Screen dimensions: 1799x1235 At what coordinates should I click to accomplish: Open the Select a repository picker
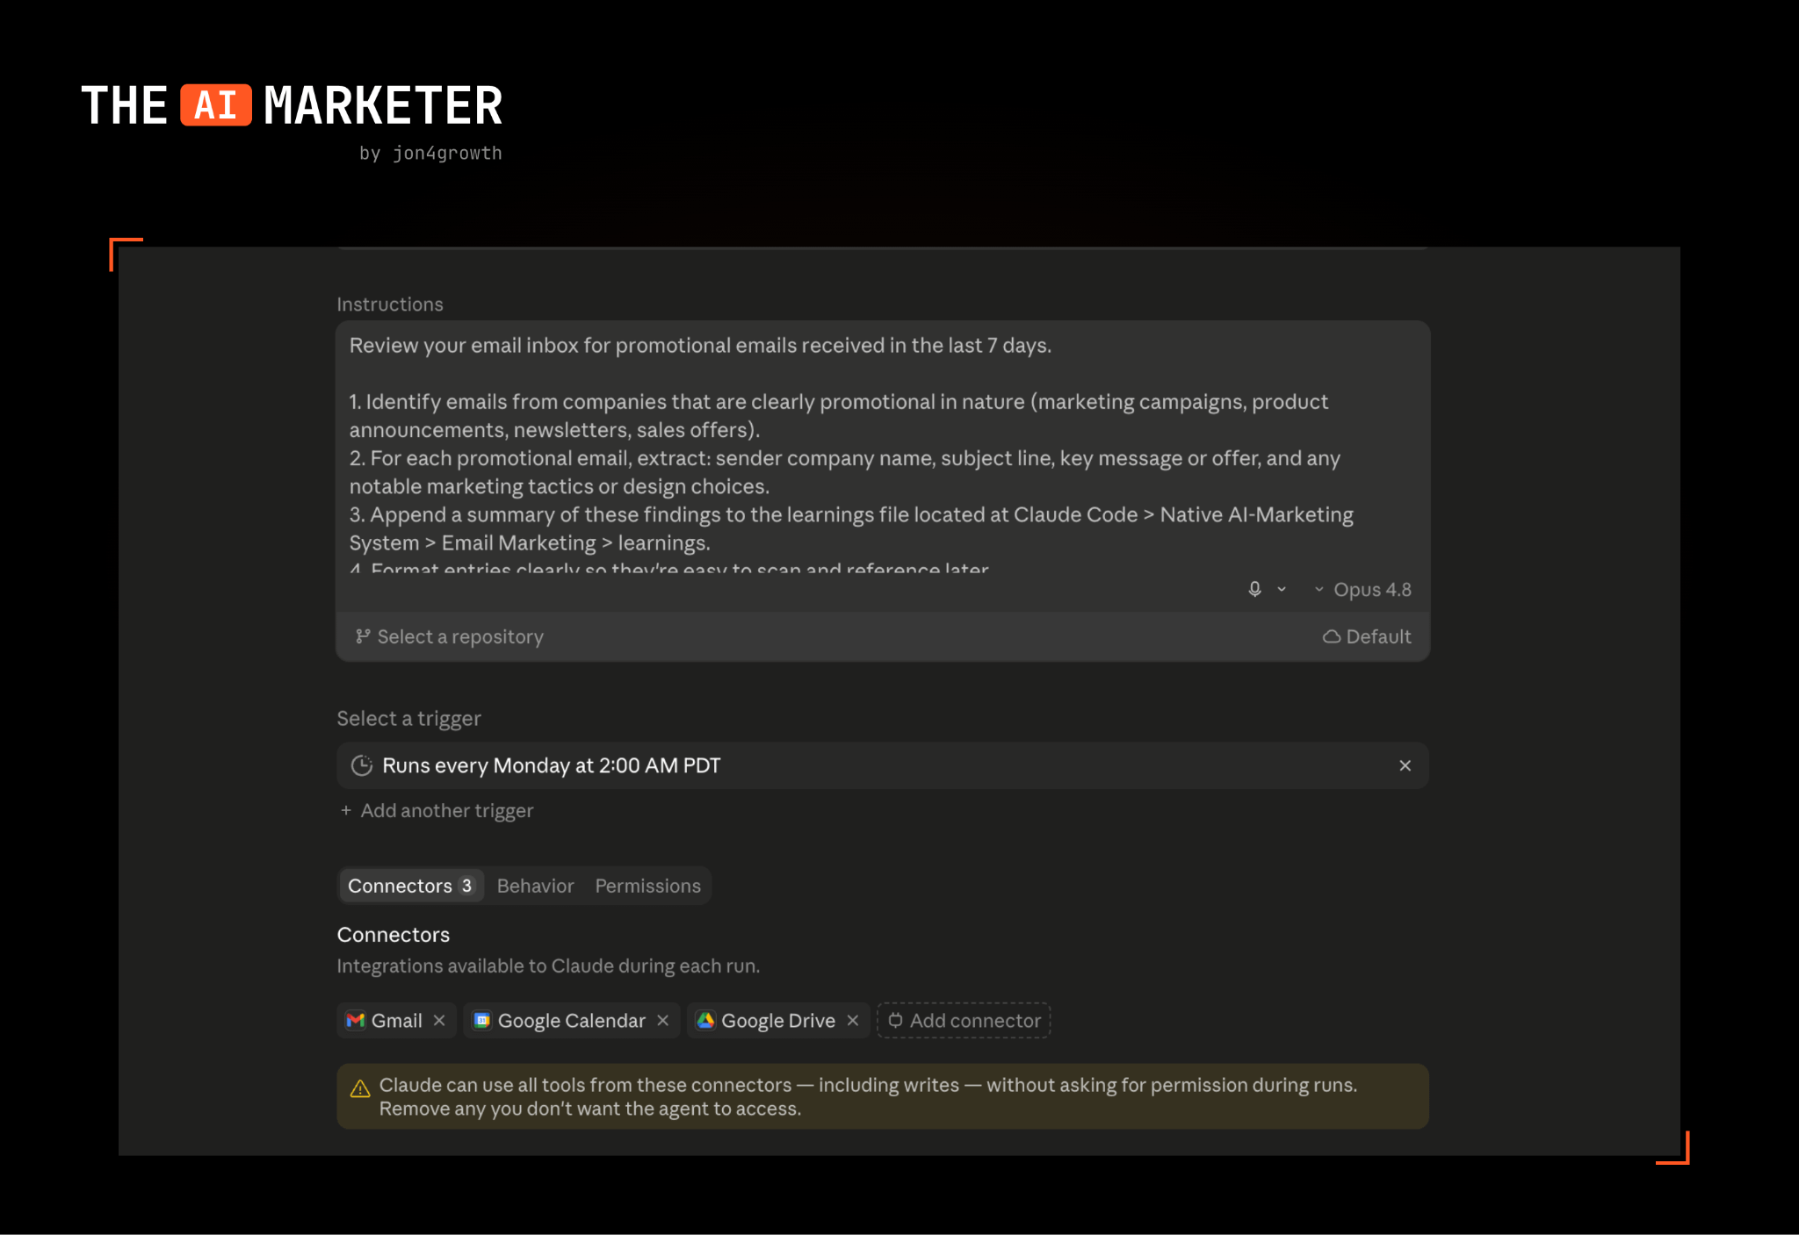tap(450, 636)
